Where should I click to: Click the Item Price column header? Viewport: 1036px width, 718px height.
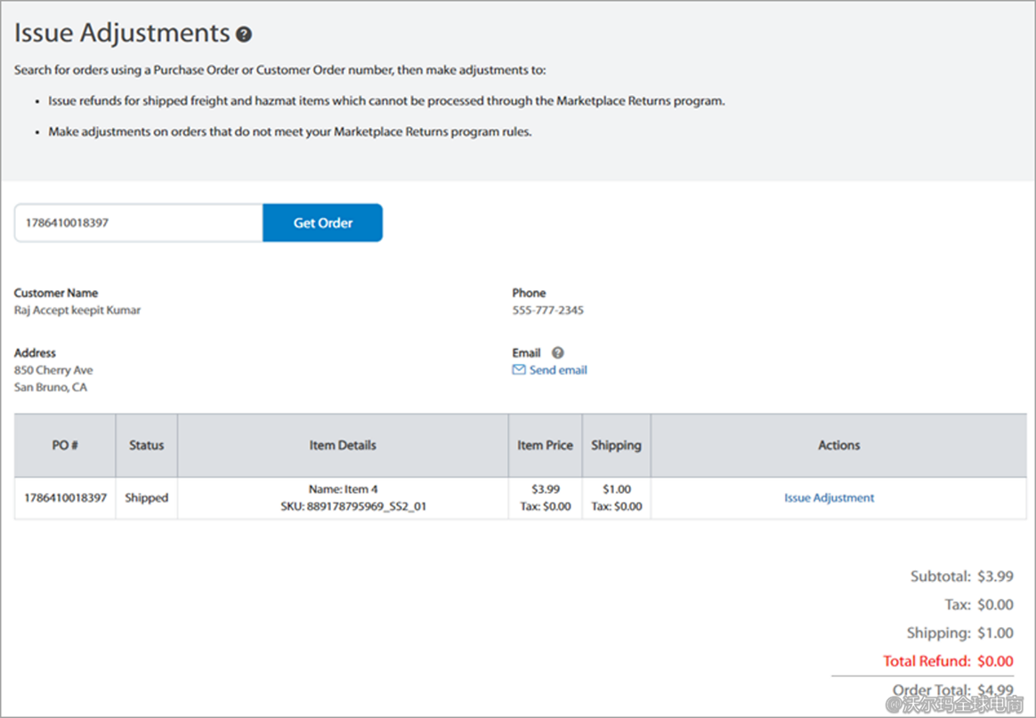[545, 445]
